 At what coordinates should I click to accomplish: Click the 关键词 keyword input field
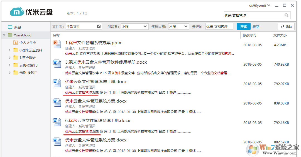[x=219, y=26]
